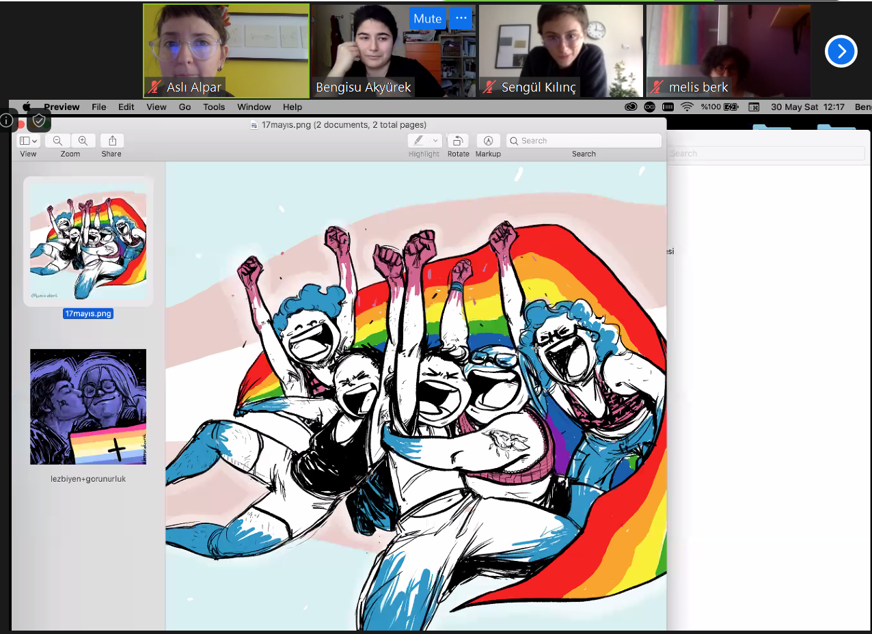Select the Highlight pen icon
This screenshot has height=634, width=872.
click(x=418, y=141)
